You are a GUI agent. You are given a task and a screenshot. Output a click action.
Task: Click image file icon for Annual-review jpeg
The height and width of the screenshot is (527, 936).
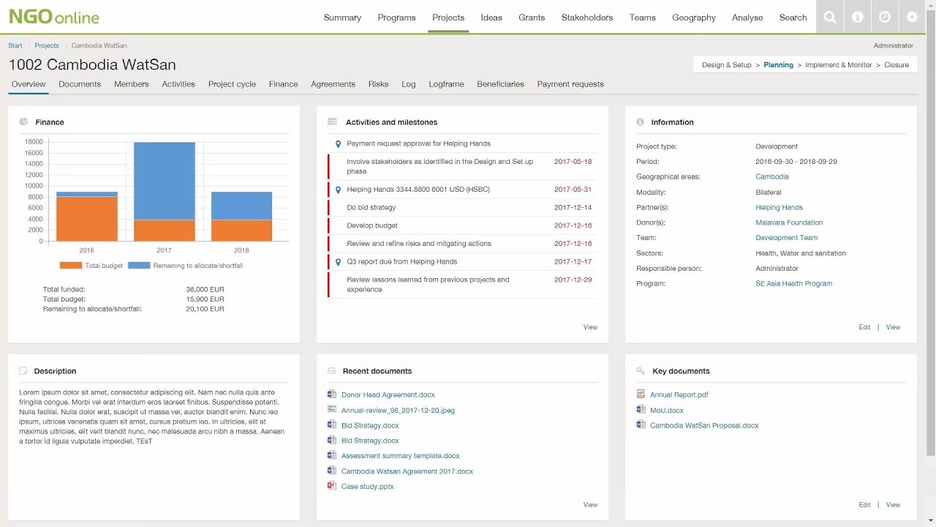332,410
